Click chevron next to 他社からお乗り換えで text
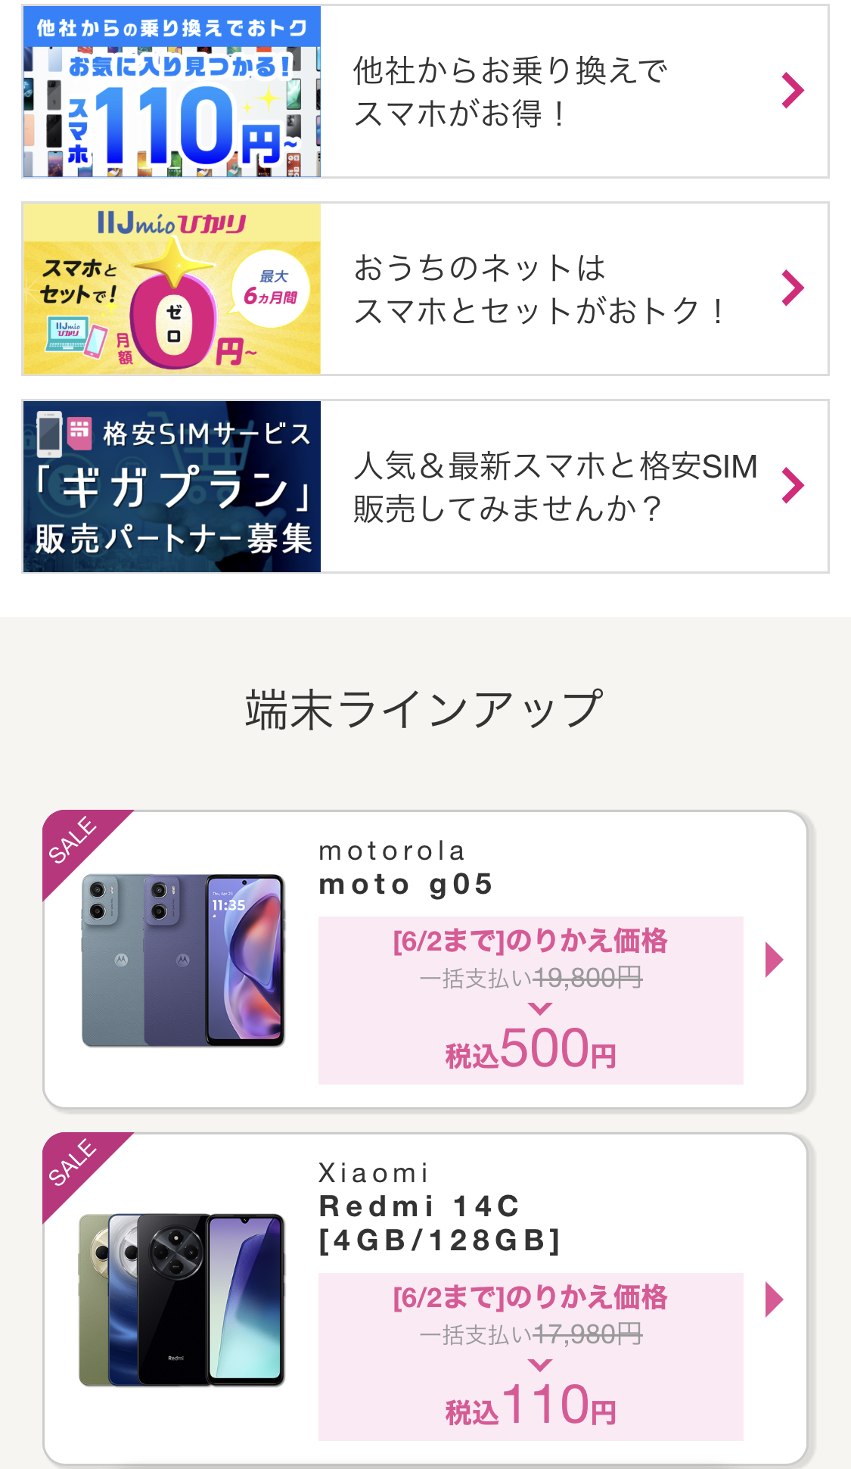 [x=792, y=91]
